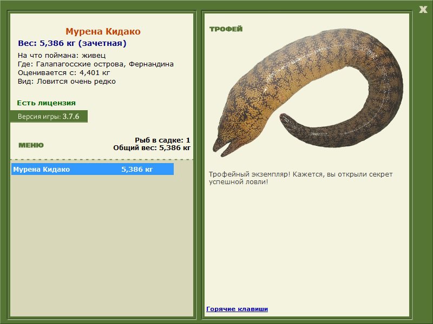Click the empty area of the fish list
433x324 pixels.
pos(102,245)
